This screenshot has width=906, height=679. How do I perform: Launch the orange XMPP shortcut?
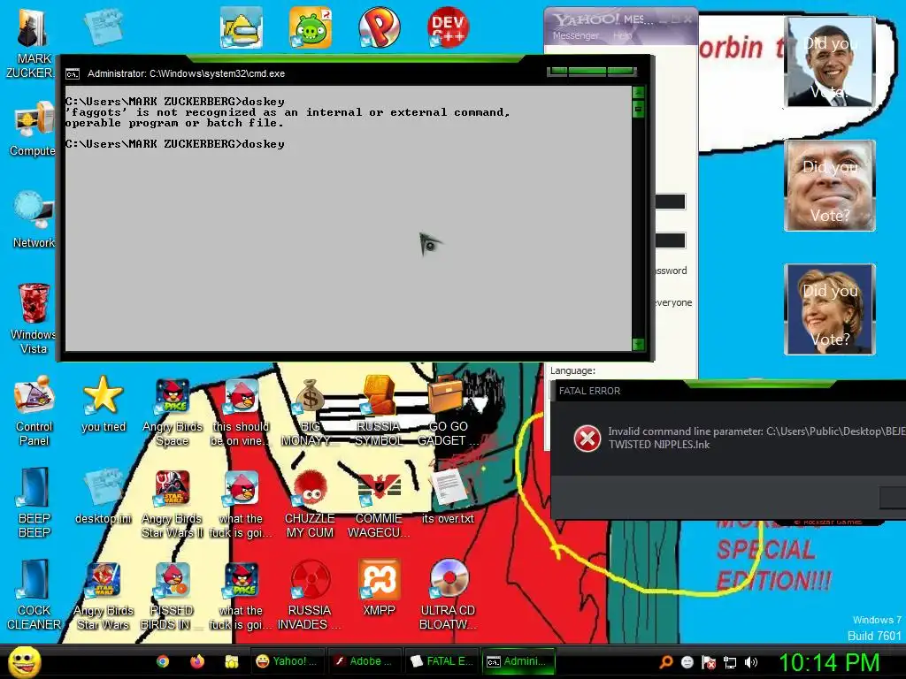click(x=379, y=587)
